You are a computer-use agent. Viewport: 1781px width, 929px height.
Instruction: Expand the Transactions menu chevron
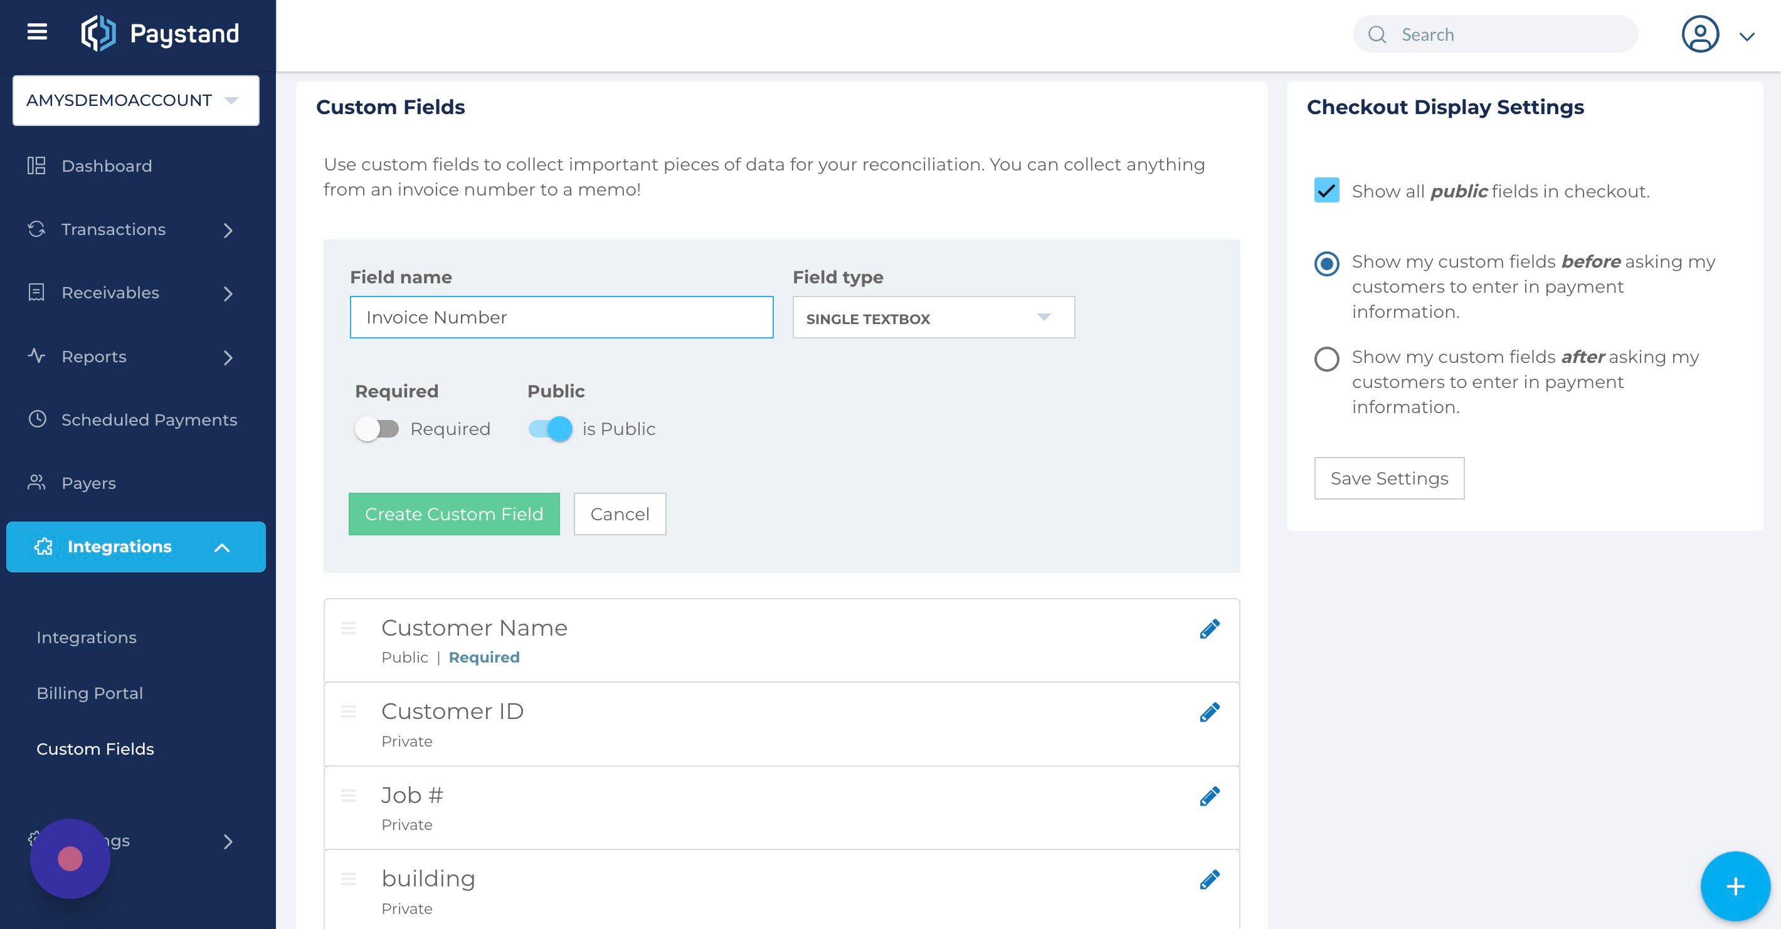[x=228, y=231]
